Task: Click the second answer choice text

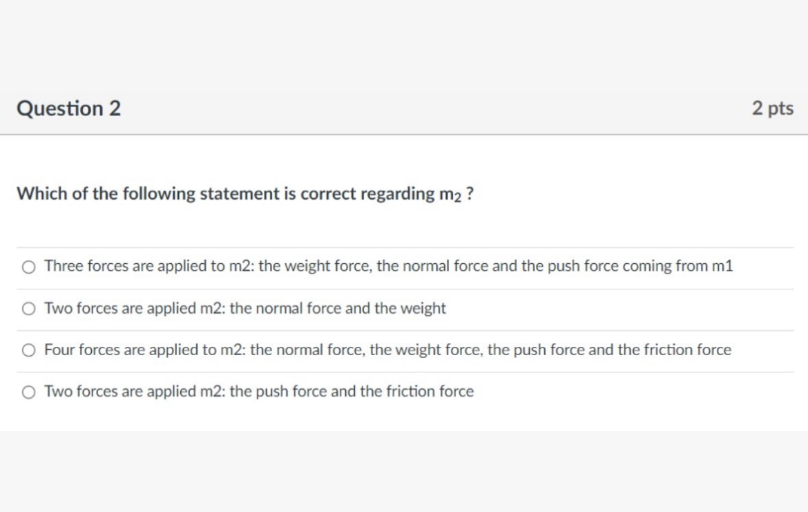Action: click(x=245, y=307)
